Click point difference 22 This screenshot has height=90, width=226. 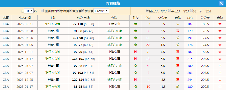tap(148, 45)
